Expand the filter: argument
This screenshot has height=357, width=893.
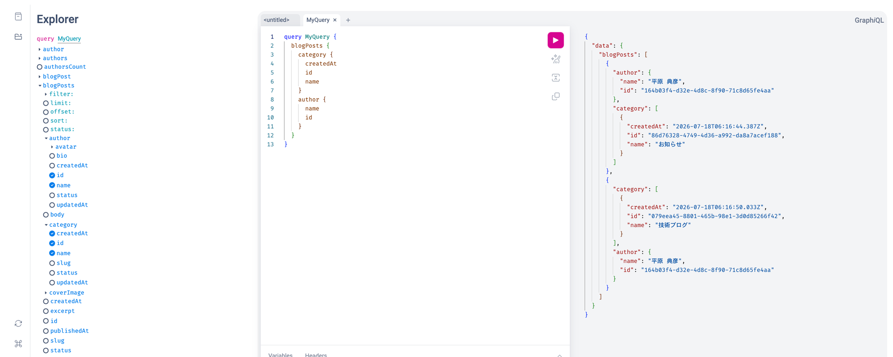click(46, 94)
